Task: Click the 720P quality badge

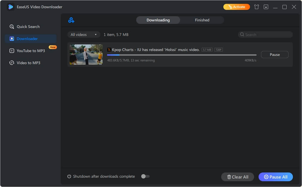Action: click(x=218, y=50)
